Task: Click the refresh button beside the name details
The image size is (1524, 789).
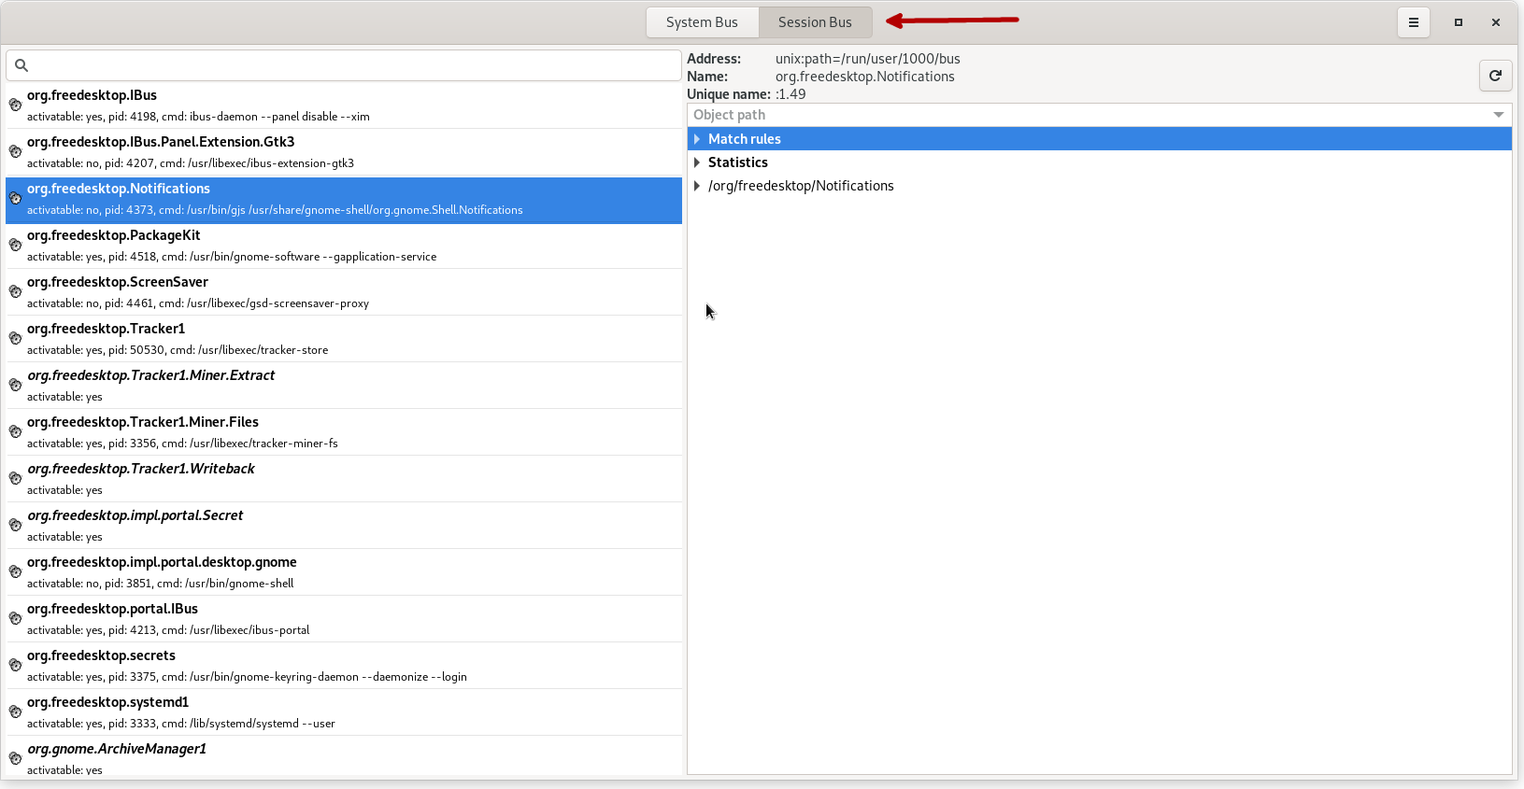Action: [1495, 76]
